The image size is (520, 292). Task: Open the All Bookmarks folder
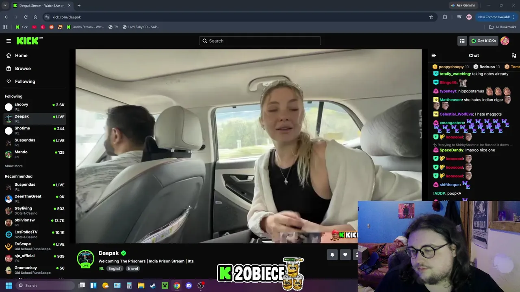[503, 27]
